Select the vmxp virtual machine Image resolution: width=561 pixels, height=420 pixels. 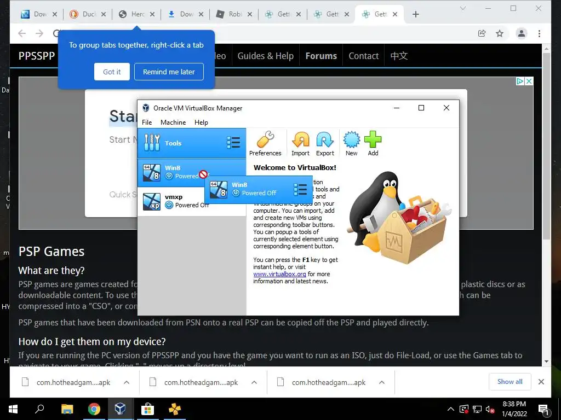click(x=192, y=201)
